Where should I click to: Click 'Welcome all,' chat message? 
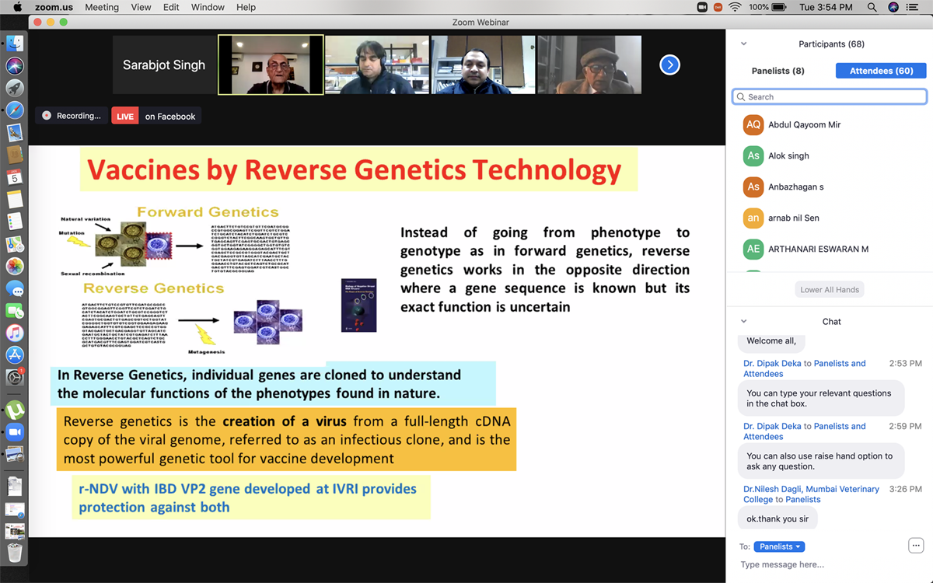click(771, 340)
